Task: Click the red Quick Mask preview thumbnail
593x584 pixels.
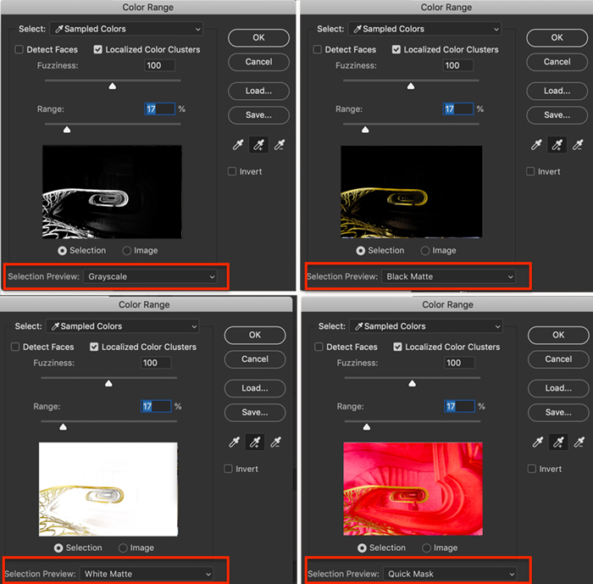Action: click(x=413, y=489)
